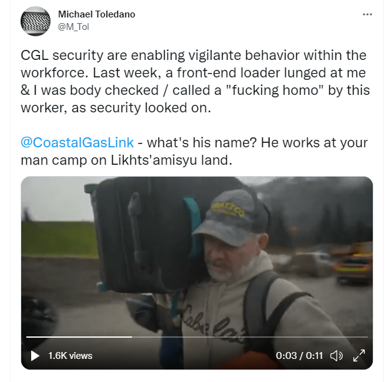Click the yellow truck in the video background
The image size is (389, 382).
[352, 263]
